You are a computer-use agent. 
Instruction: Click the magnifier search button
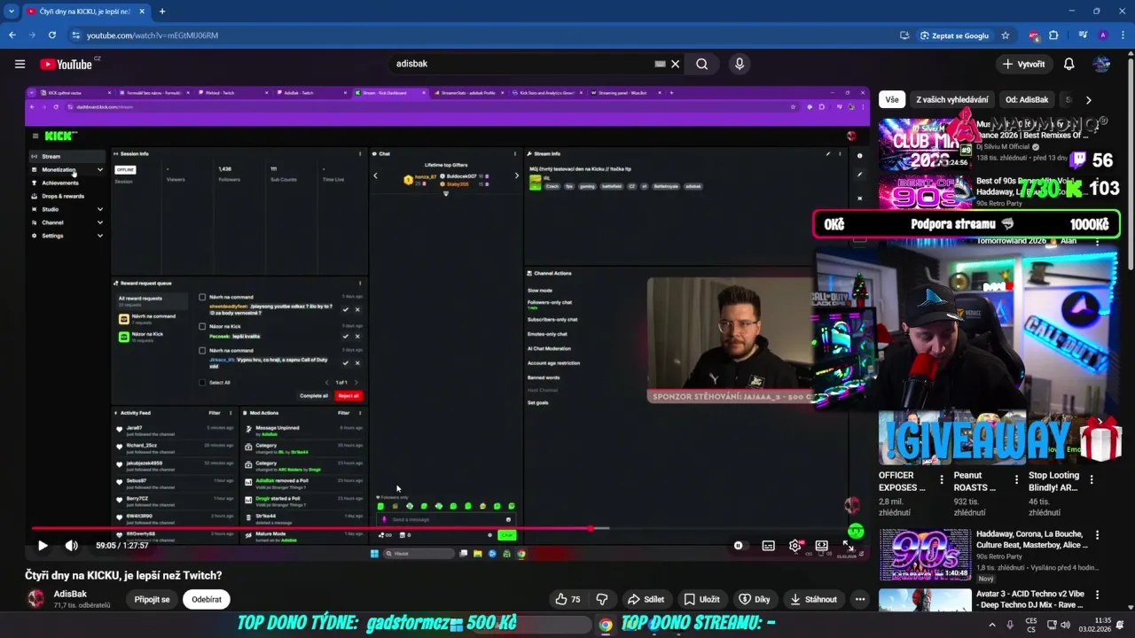click(x=701, y=64)
